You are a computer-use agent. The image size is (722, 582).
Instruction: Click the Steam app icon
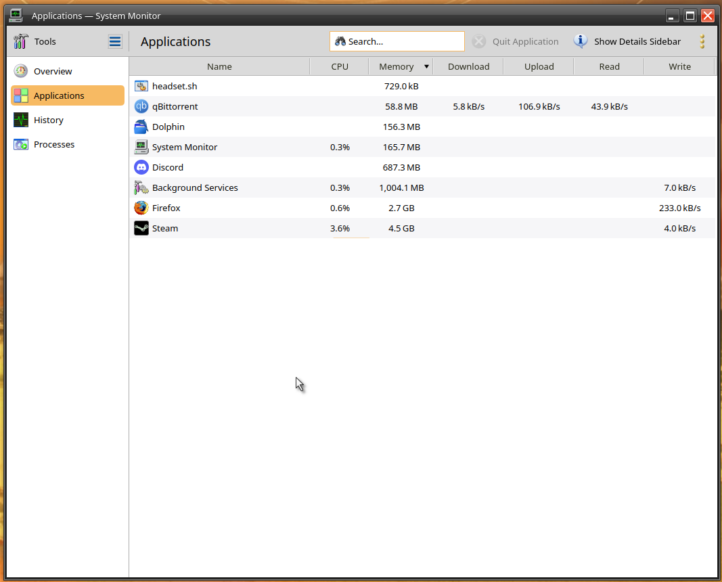[141, 228]
